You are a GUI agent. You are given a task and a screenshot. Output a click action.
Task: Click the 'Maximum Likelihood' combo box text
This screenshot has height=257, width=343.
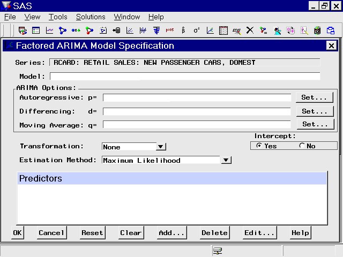pyautogui.click(x=141, y=161)
